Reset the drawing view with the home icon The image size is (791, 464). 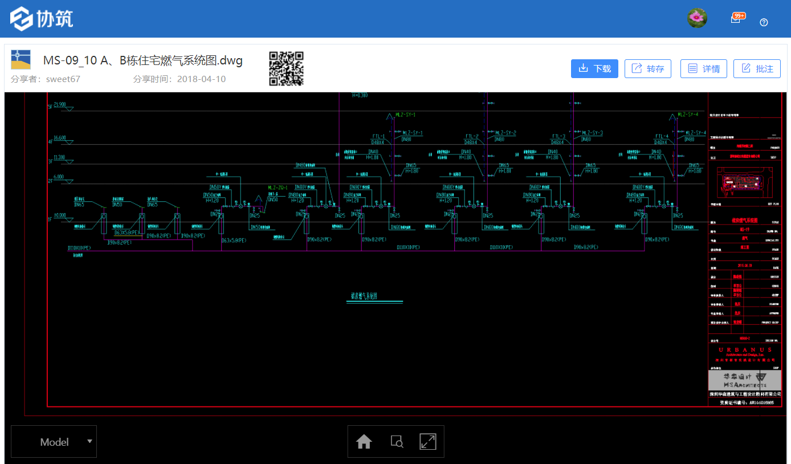(364, 442)
